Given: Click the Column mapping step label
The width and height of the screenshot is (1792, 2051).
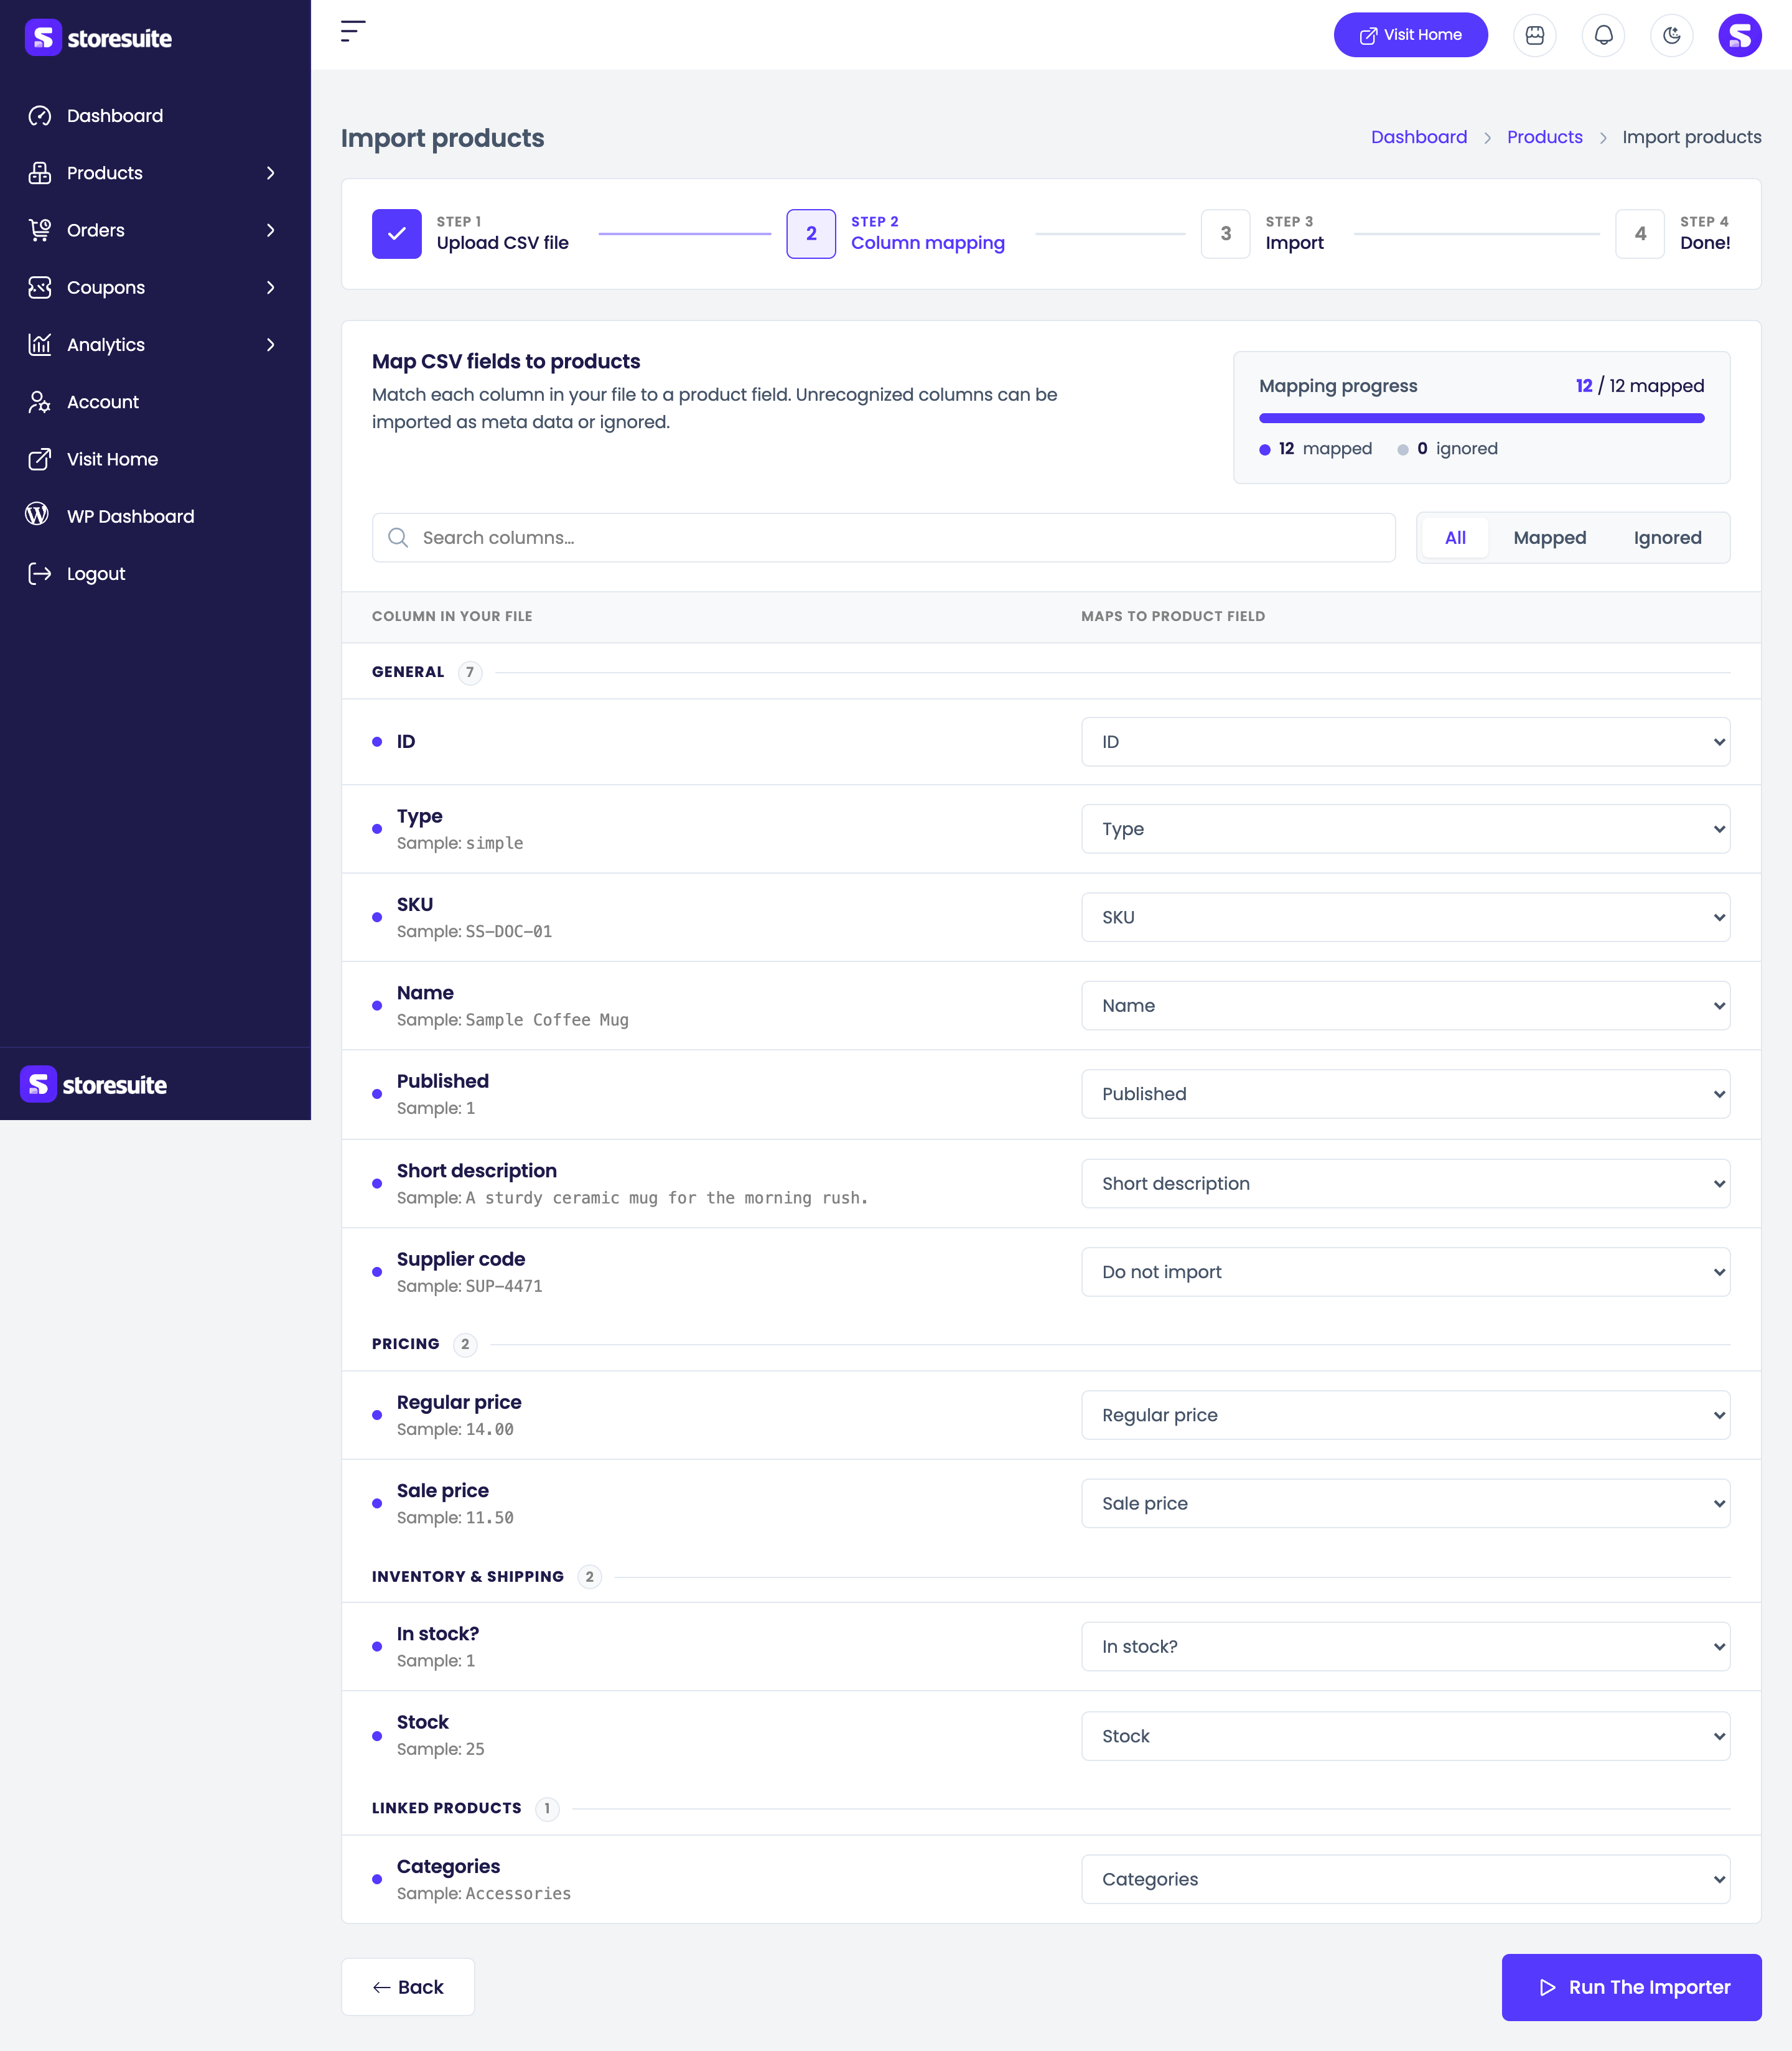Looking at the screenshot, I should tap(927, 243).
